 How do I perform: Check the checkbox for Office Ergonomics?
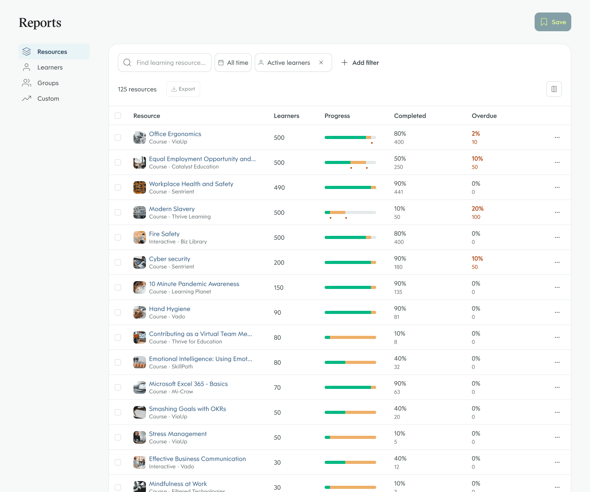pyautogui.click(x=118, y=137)
